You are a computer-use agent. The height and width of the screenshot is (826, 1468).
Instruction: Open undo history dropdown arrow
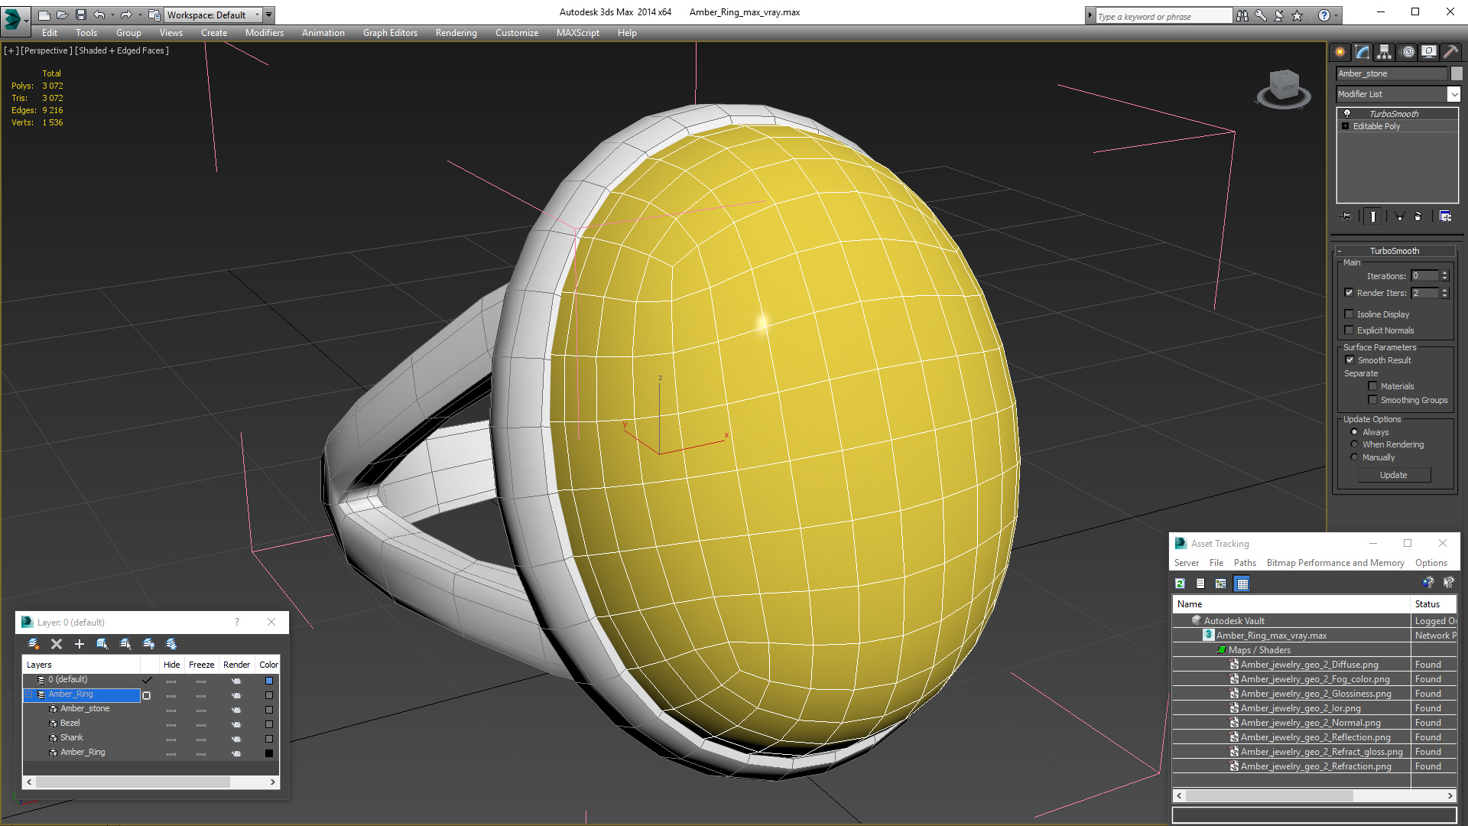(112, 15)
